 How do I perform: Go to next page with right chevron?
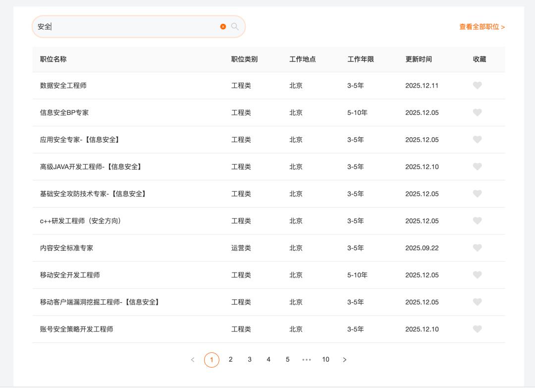(x=345, y=360)
